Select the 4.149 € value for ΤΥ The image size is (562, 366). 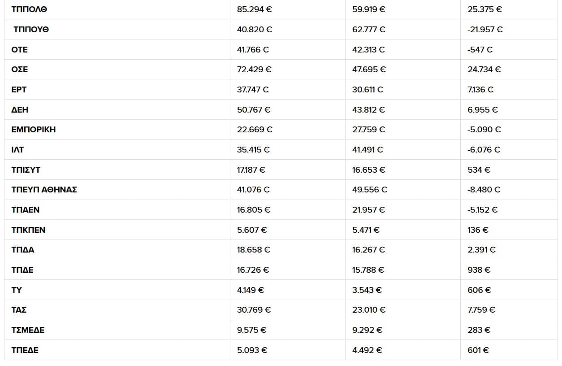[251, 290]
